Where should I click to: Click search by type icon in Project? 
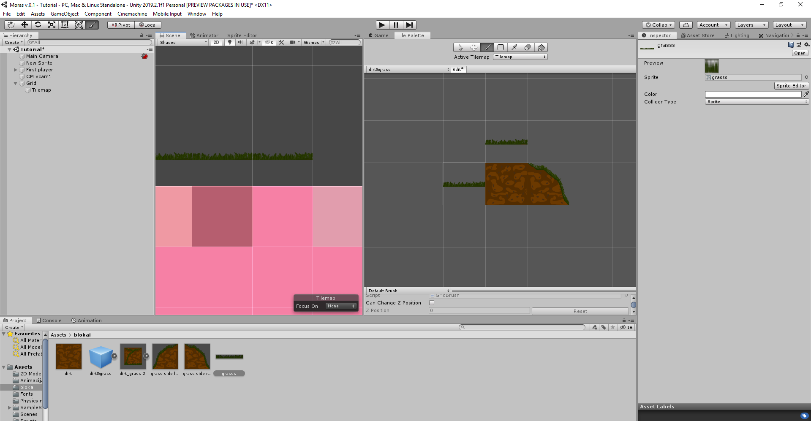[x=595, y=327]
